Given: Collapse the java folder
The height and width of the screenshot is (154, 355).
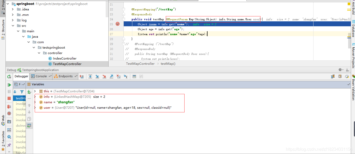Looking at the screenshot, I should [23, 37].
